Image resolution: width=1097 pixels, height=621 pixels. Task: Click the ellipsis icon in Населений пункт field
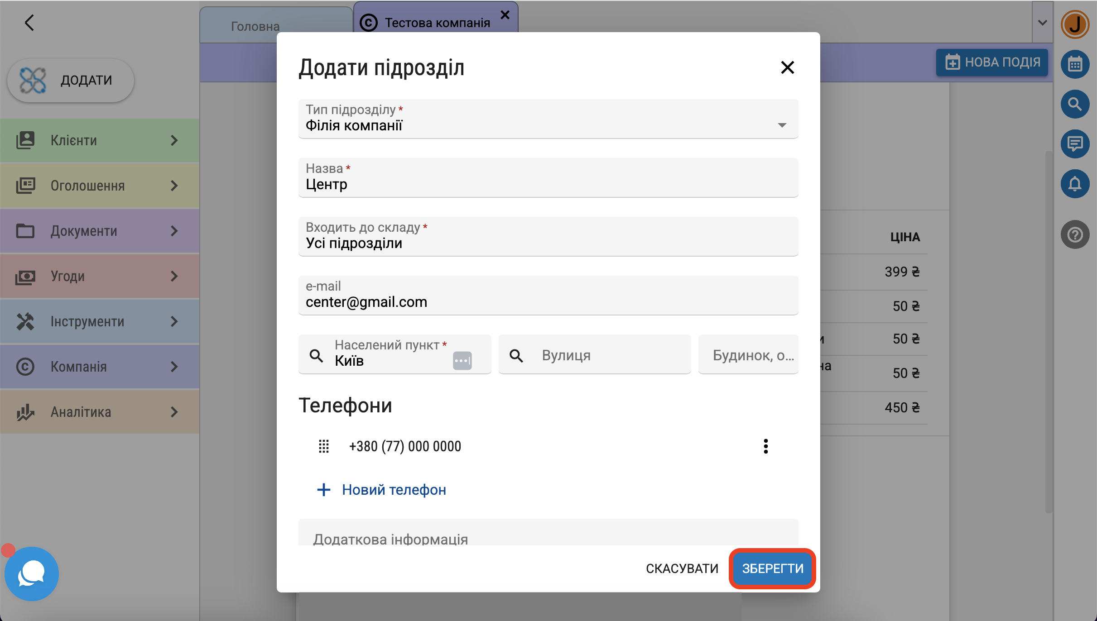[x=462, y=361]
